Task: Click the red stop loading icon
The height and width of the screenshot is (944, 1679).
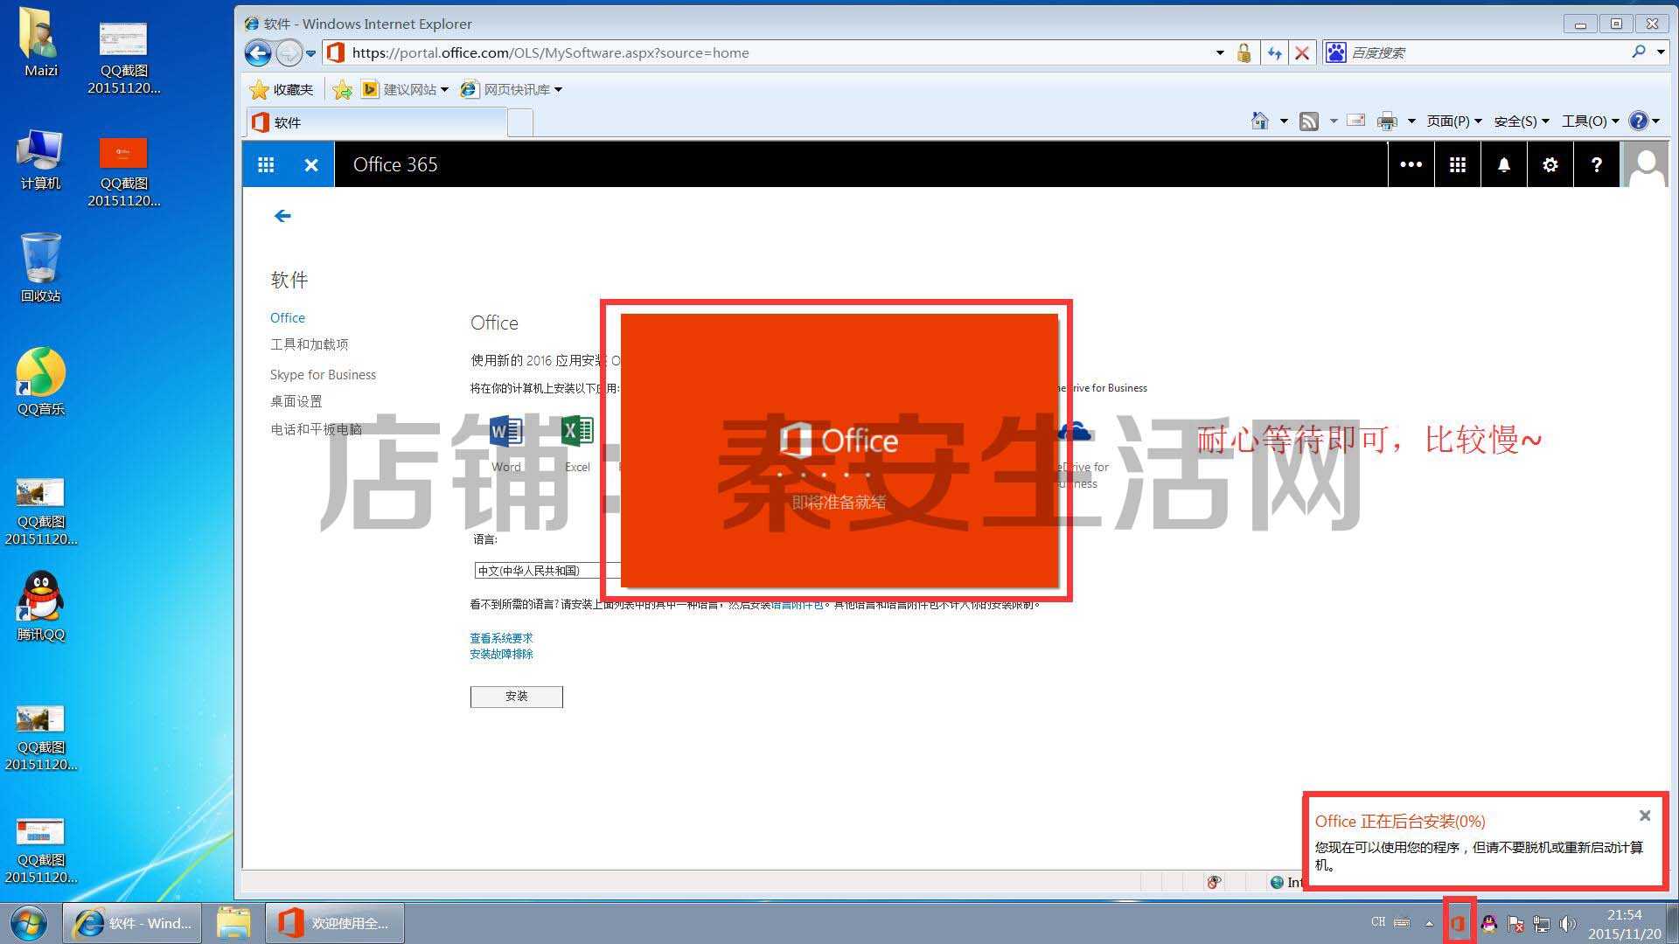Action: coord(1302,53)
